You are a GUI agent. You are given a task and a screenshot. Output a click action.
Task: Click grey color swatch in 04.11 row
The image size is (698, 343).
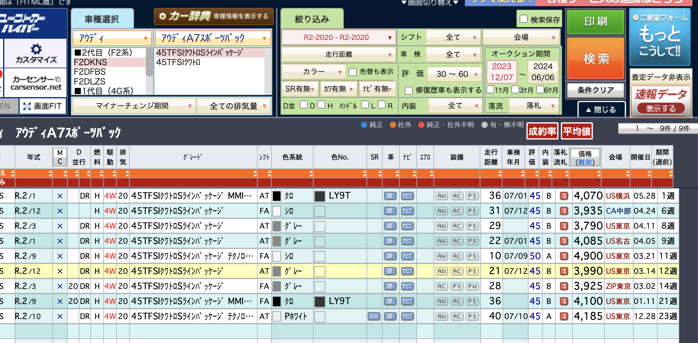pyautogui.click(x=277, y=226)
